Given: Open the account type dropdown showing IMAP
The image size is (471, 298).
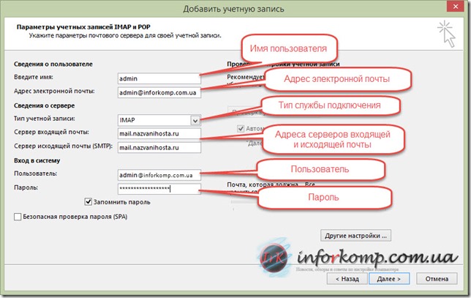Looking at the screenshot, I should 195,119.
